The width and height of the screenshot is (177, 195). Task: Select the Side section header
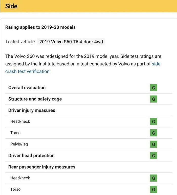click(11, 6)
